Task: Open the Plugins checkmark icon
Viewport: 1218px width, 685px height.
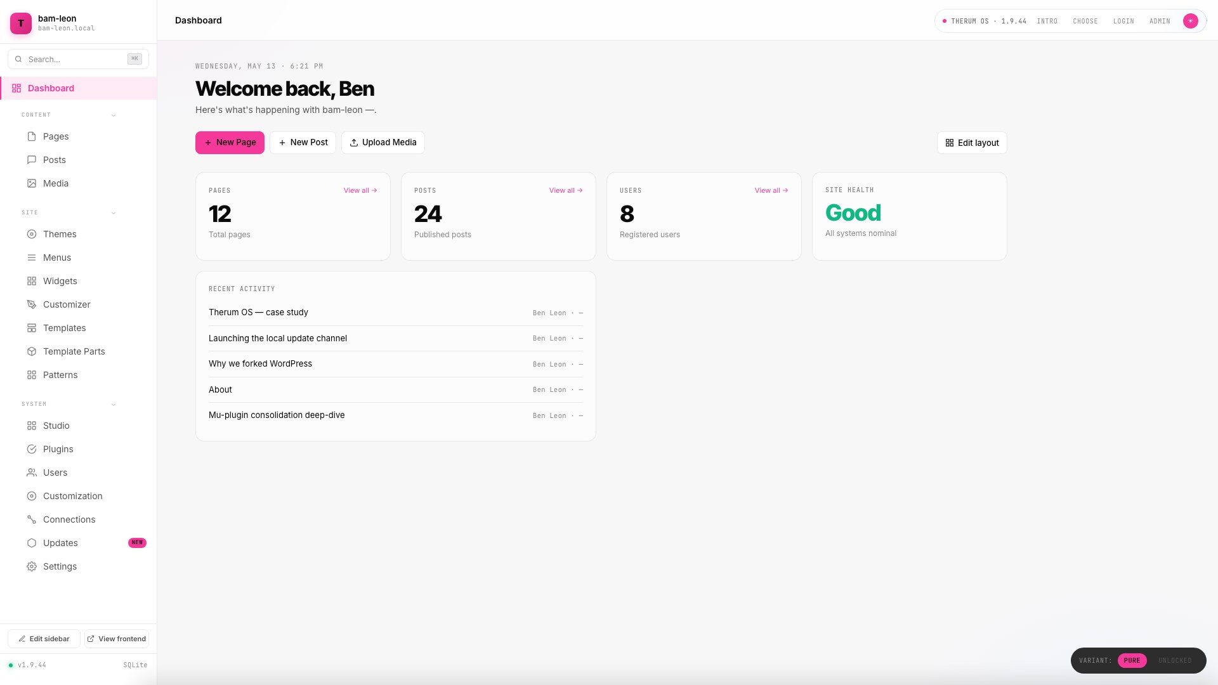Action: [x=32, y=449]
